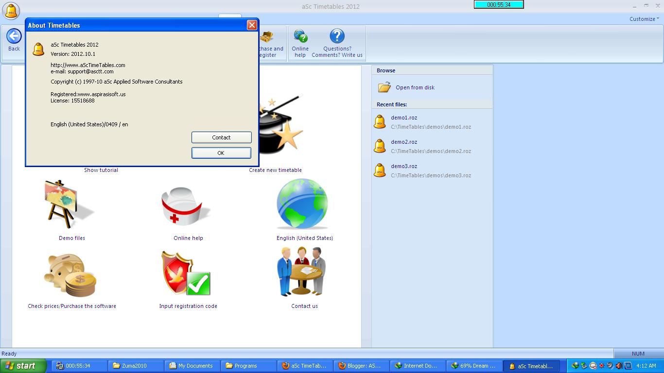Viewport: 664px width, 373px height.
Task: Open recent file demo1.roz
Action: click(x=404, y=118)
